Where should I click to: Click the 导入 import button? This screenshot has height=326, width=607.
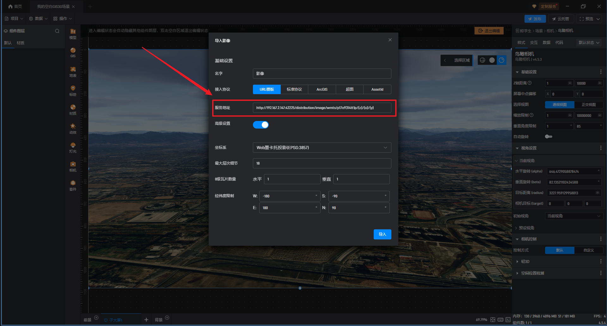(382, 234)
